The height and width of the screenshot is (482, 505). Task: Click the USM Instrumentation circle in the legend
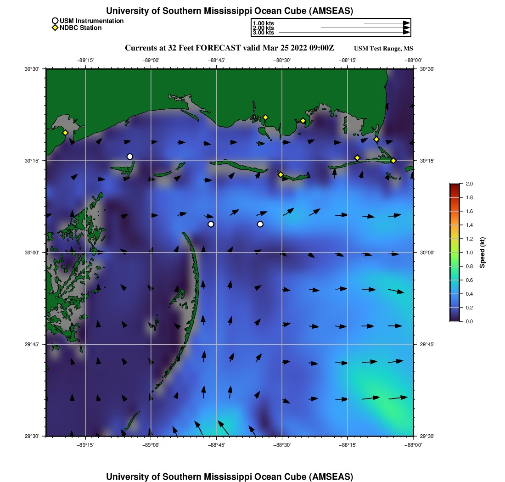pos(55,21)
